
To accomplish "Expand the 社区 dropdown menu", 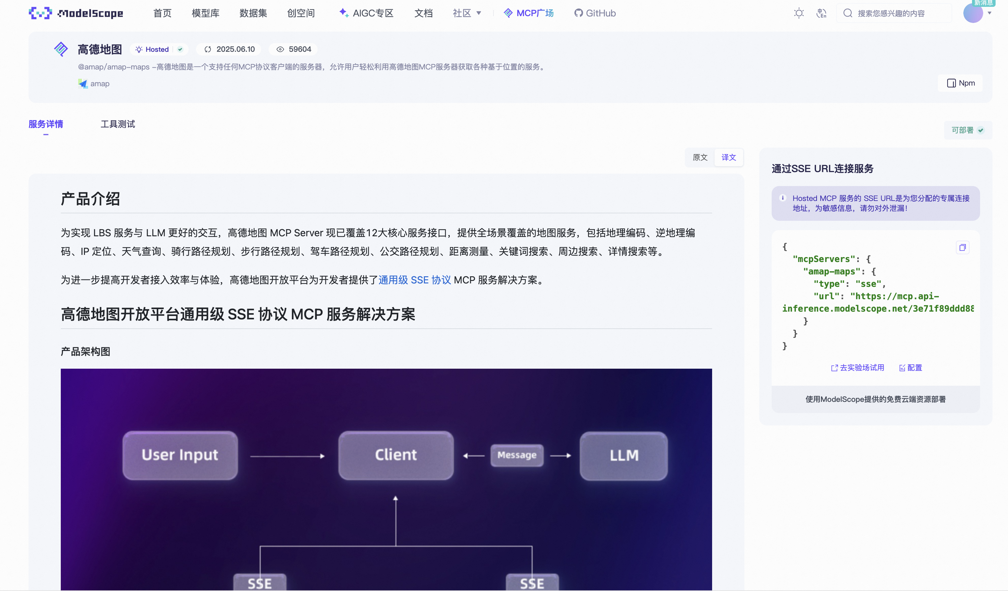I will point(467,13).
